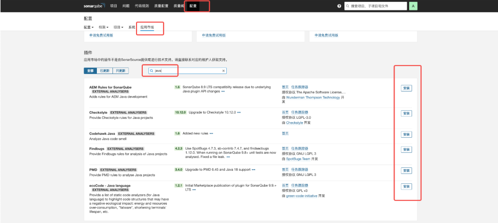The image size is (498, 223).
Task: Click the "ecoCode - Java language" plugin name
Action: point(110,186)
